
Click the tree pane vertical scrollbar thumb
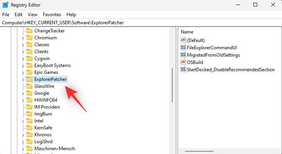tap(172, 85)
